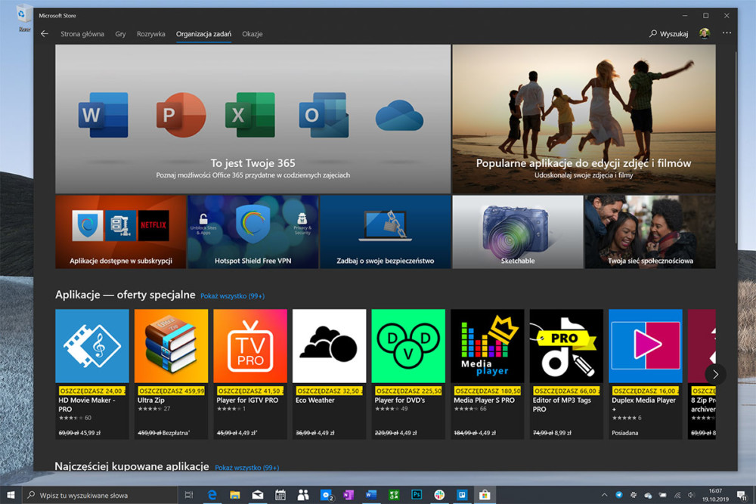756x504 pixels.
Task: Open Duplex Media Player + app icon
Action: [646, 346]
